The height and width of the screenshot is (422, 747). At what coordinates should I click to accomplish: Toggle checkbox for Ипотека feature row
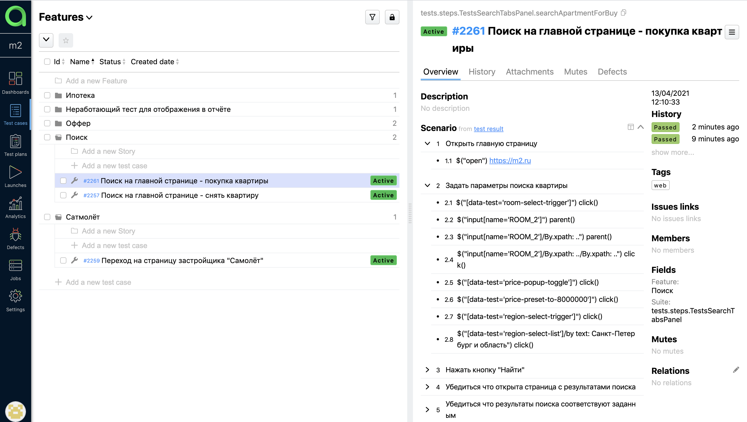coord(47,95)
